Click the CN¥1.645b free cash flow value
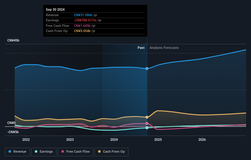This screenshot has height=160, width=251. [x=82, y=26]
